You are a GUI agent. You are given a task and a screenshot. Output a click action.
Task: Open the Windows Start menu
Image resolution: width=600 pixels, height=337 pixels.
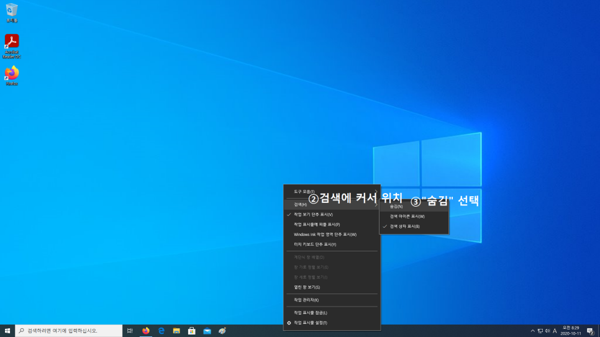tap(7, 331)
